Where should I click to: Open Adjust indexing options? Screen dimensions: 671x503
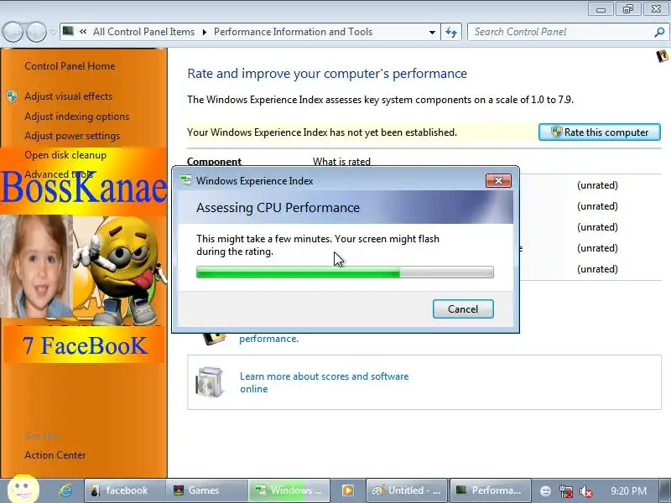coord(76,117)
